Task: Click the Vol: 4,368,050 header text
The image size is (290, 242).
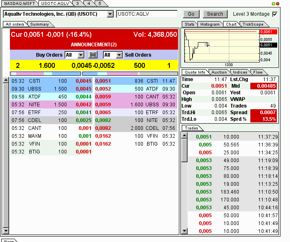Action: [x=155, y=35]
